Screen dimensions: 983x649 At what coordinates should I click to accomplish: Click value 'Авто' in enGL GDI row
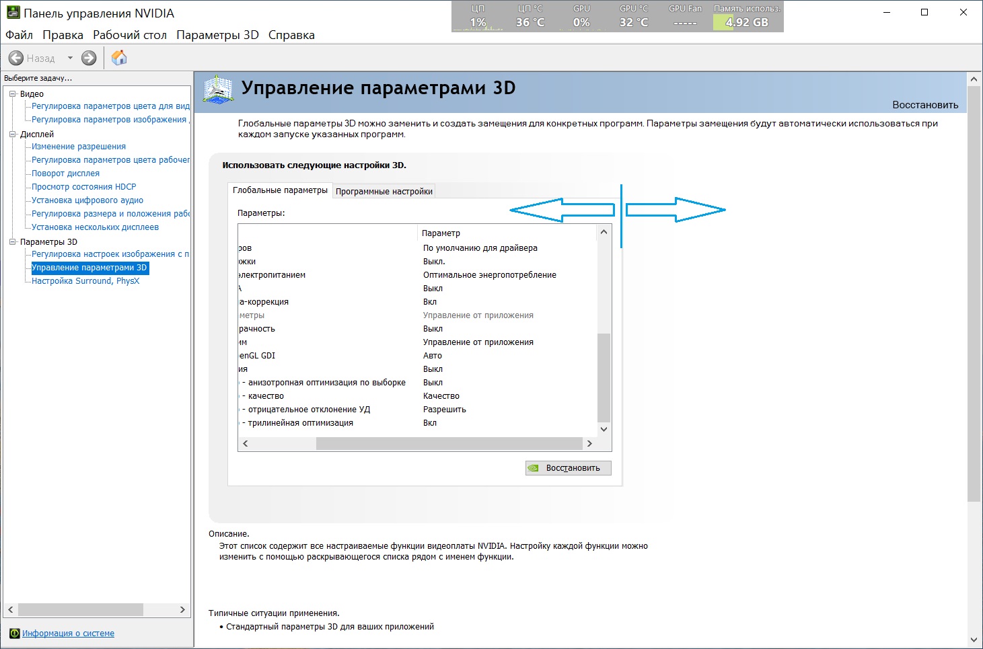click(433, 356)
